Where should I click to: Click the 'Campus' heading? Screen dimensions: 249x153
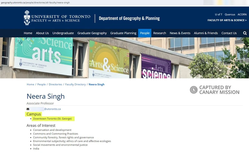pos(34,114)
